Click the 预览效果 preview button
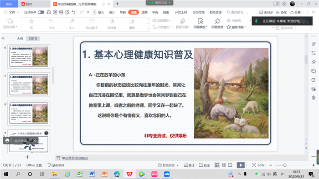Screen dimensions: 319x179 (x=10, y=24)
